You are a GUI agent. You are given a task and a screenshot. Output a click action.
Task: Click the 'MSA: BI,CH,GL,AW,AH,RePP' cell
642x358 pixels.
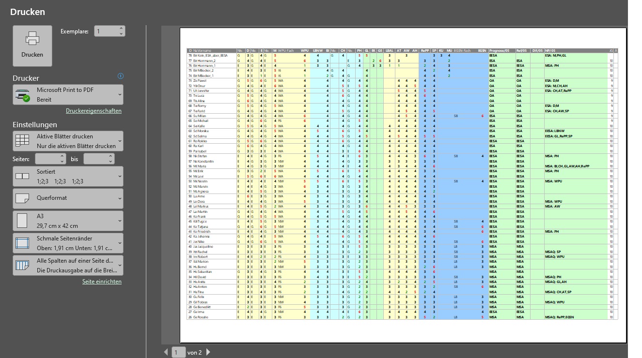tap(567, 166)
